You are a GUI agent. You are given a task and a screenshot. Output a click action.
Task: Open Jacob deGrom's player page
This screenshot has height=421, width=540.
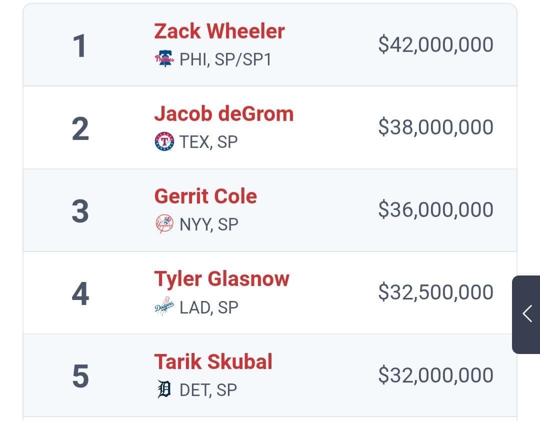coord(223,113)
